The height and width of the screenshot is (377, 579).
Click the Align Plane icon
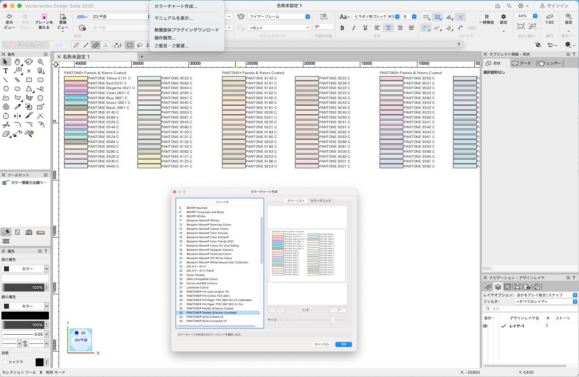click(x=44, y=17)
